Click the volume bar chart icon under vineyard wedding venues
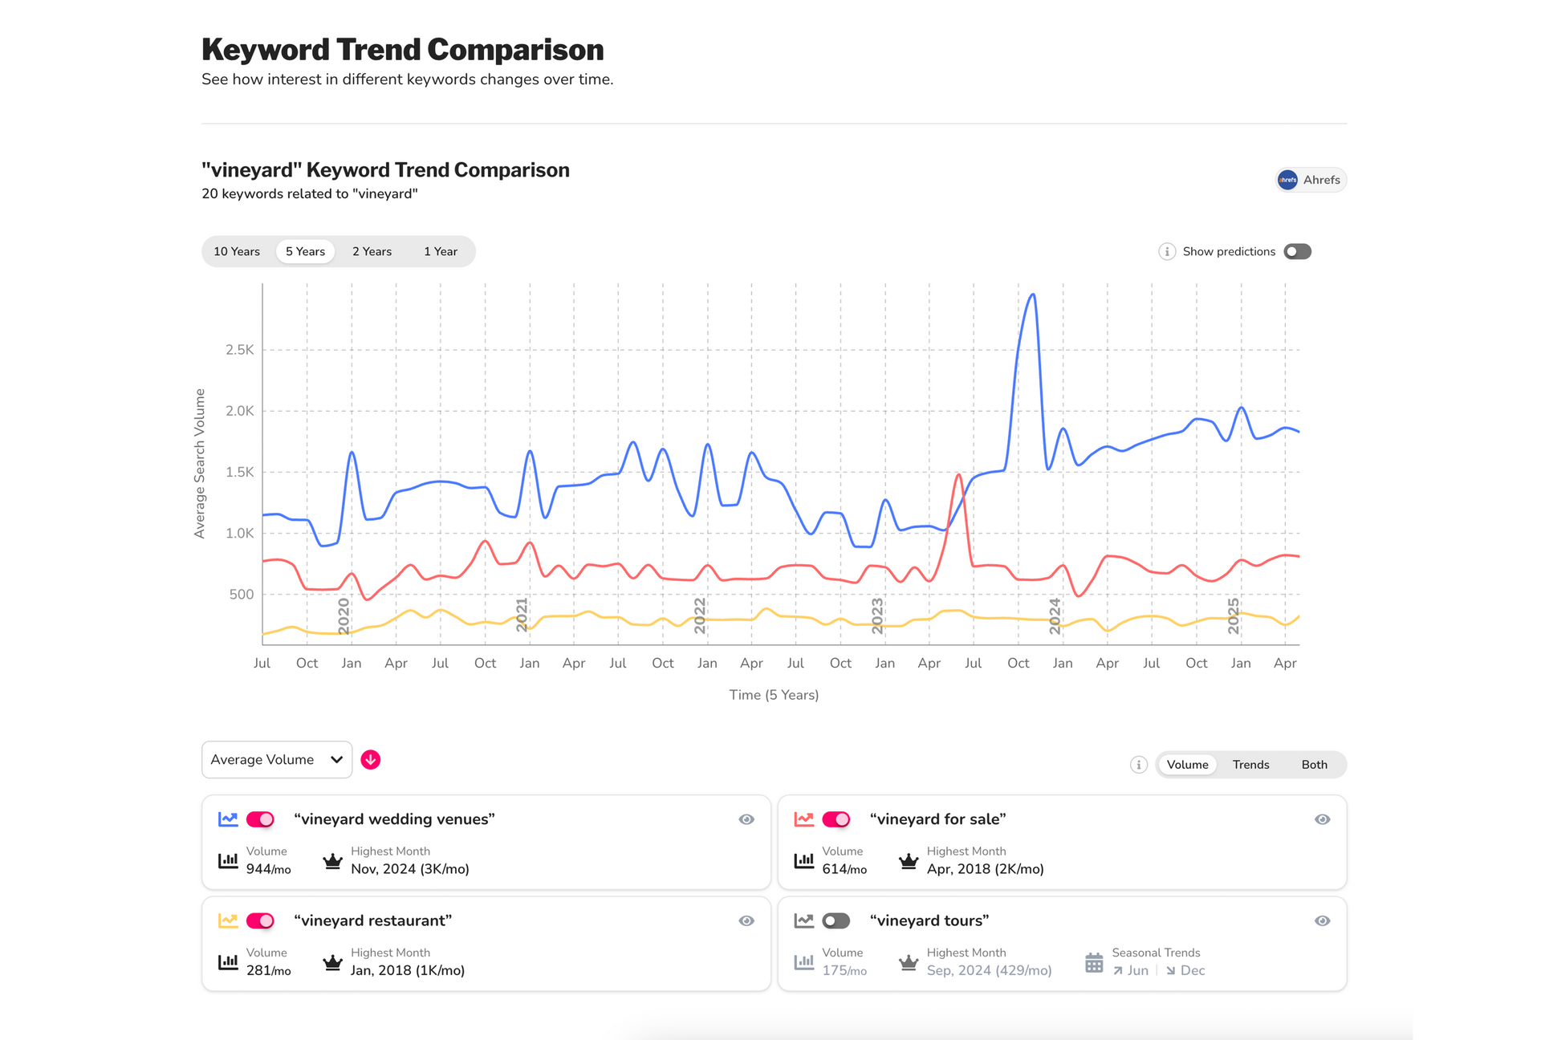Viewport: 1541px width, 1040px height. click(x=228, y=860)
